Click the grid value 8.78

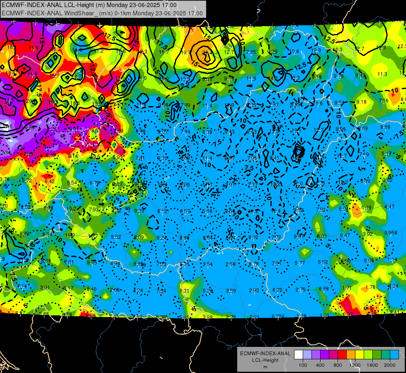253,264
